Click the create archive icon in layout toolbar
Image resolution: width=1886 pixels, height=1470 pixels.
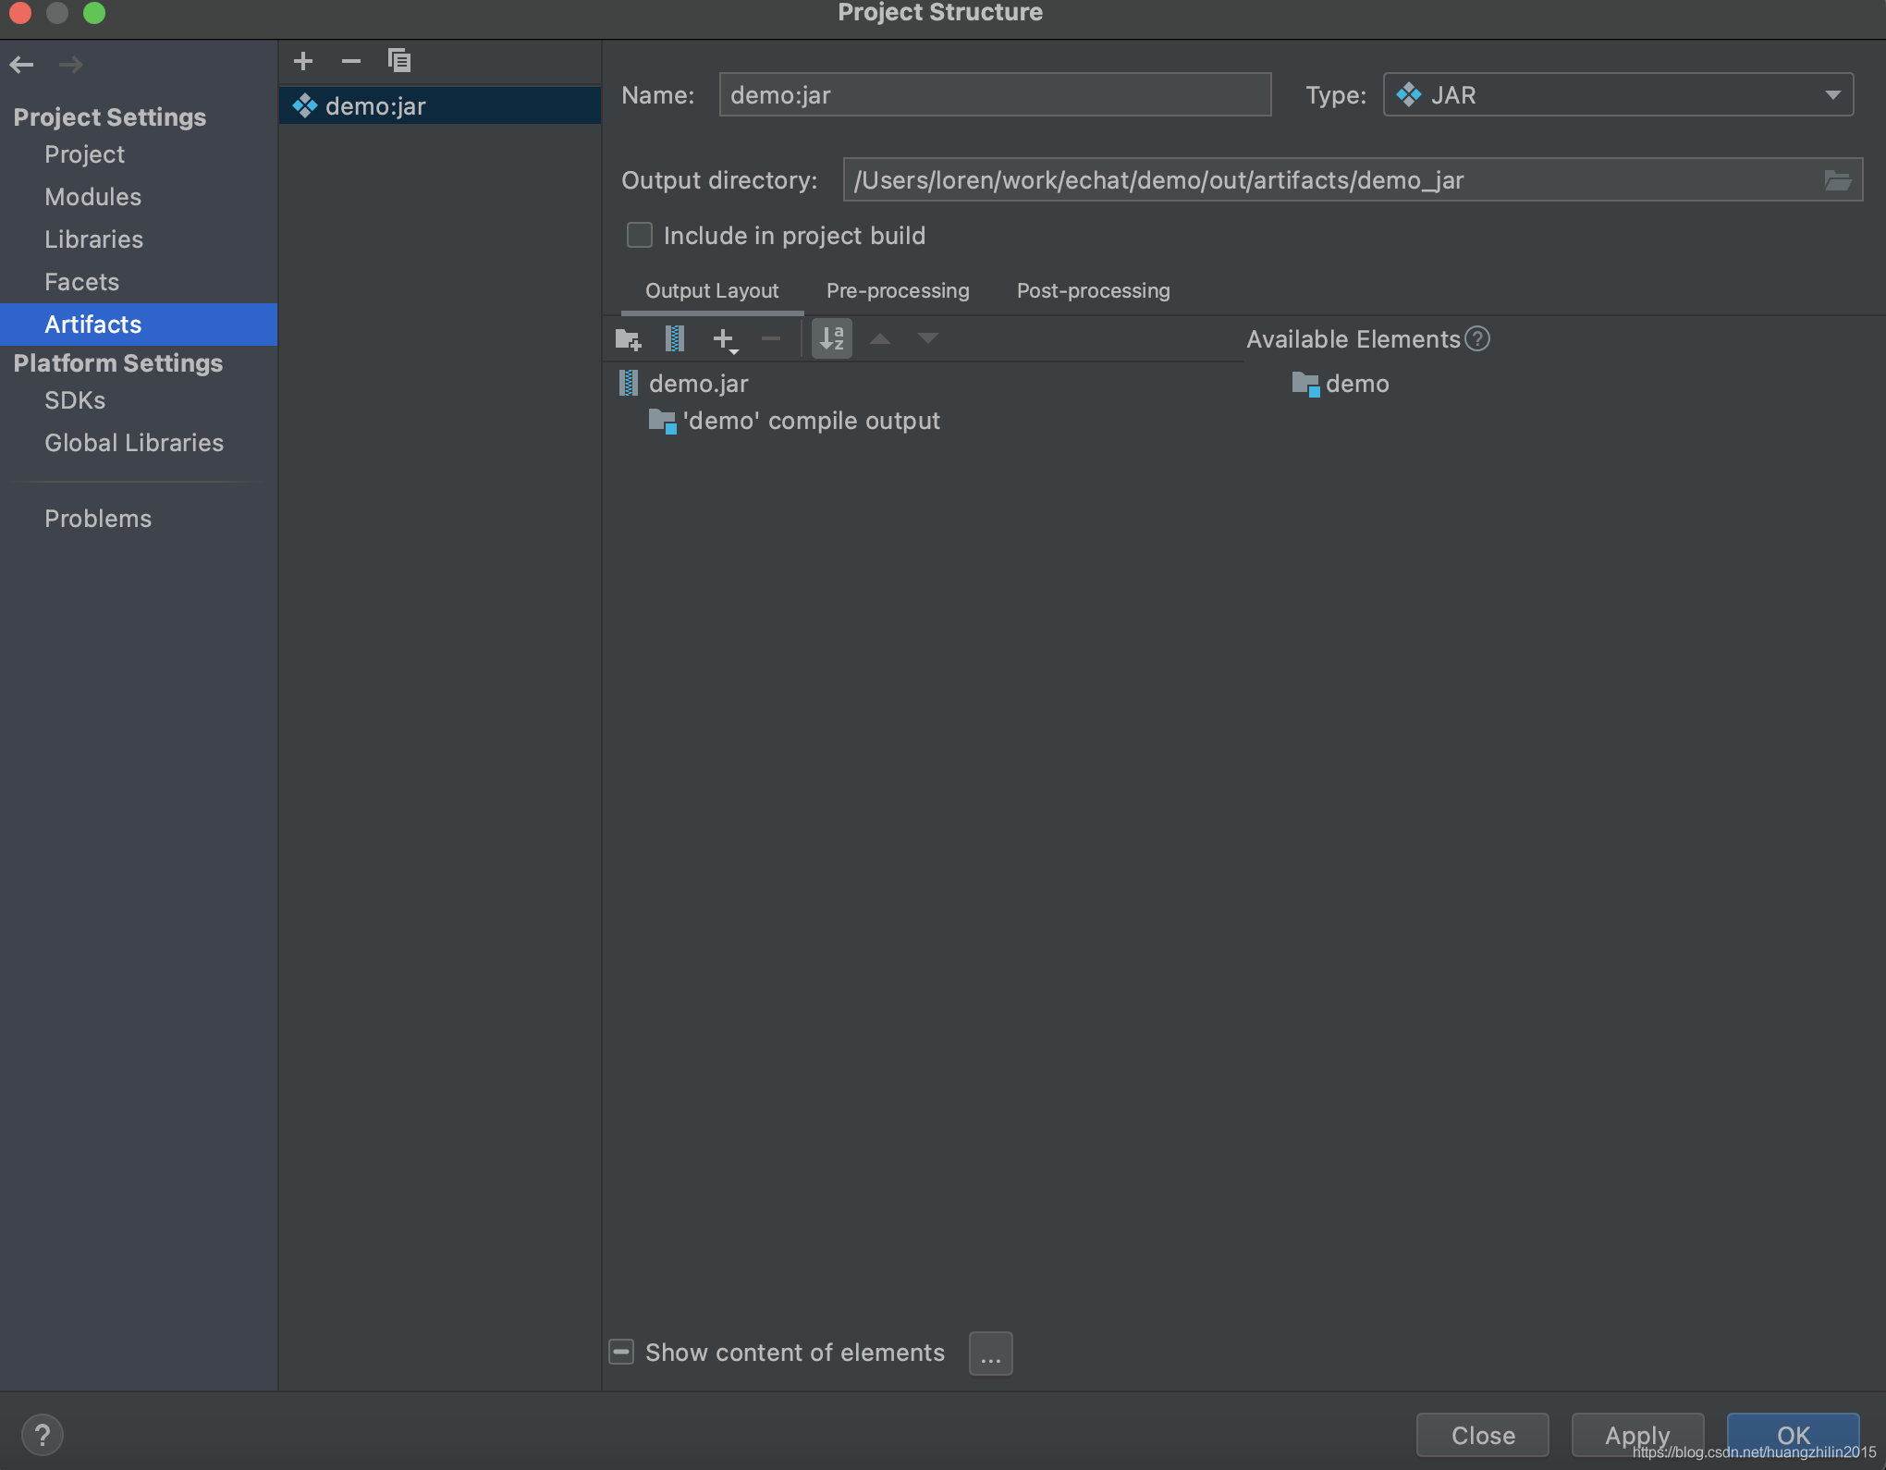point(675,339)
